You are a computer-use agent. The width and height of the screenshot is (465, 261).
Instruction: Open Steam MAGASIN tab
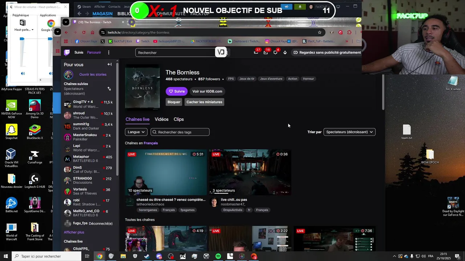102,14
